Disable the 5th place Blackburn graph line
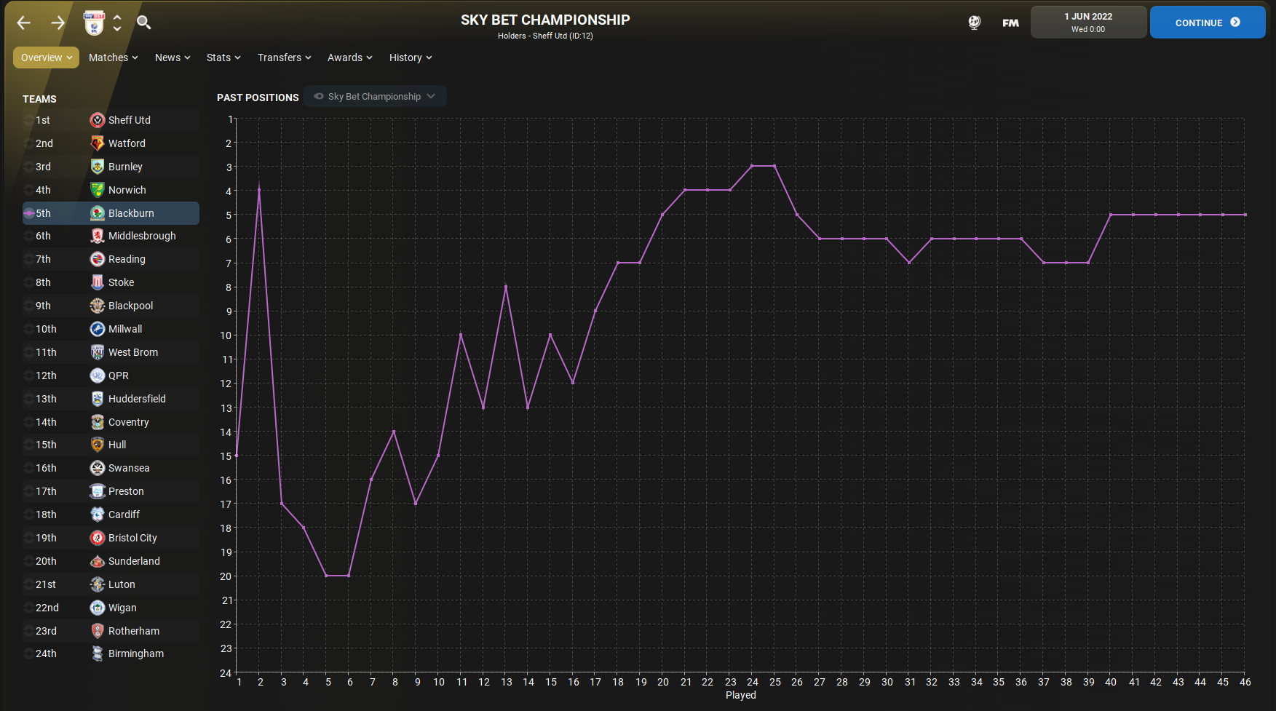Screen dimensions: 1276x711 tap(29, 213)
